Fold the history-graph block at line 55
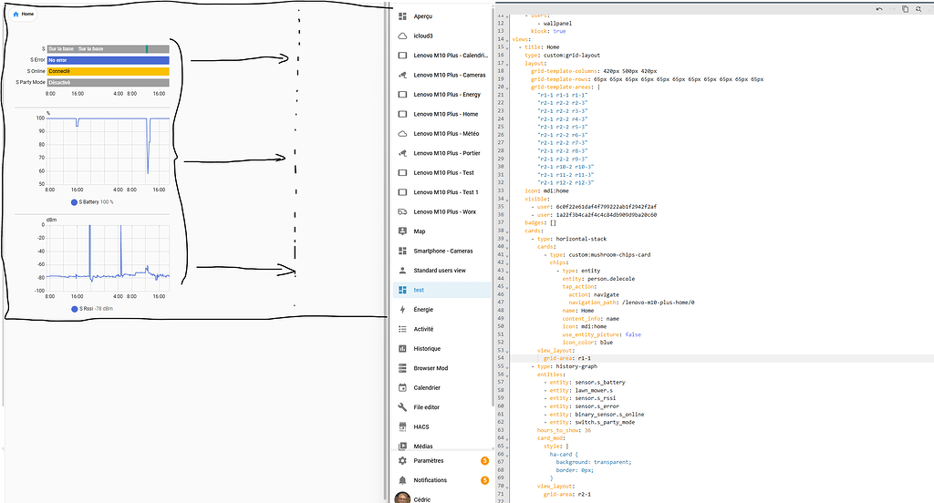 tap(507, 366)
